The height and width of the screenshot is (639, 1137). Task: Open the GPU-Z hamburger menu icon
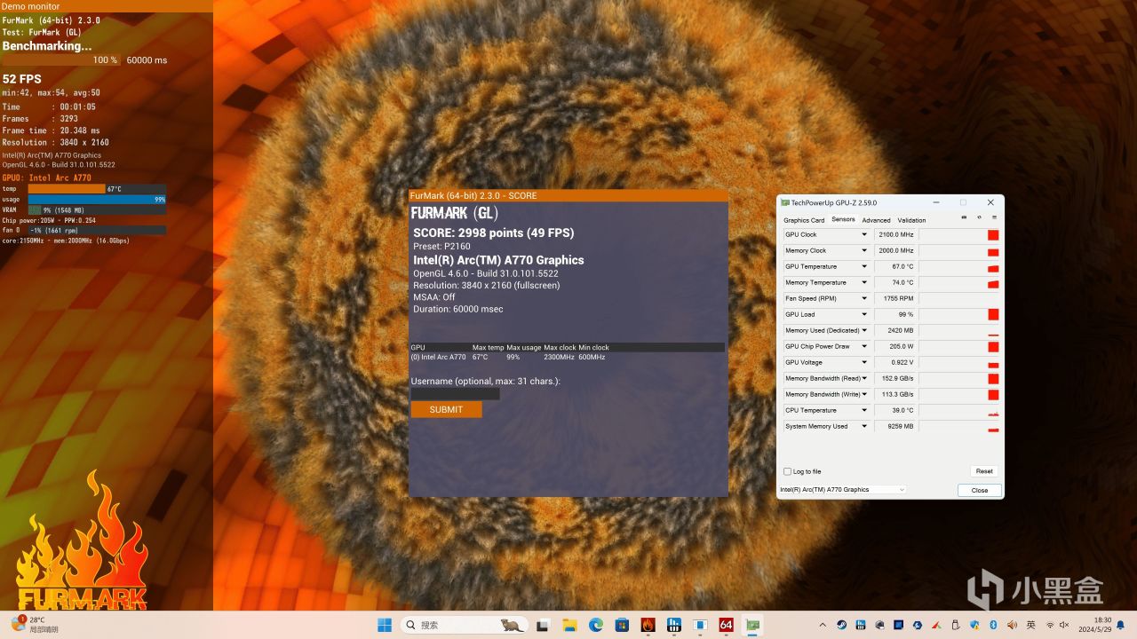tap(994, 217)
